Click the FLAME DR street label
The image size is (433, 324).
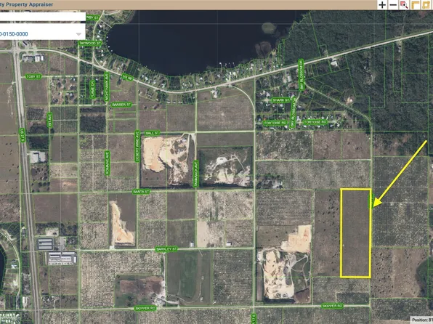tap(92, 89)
